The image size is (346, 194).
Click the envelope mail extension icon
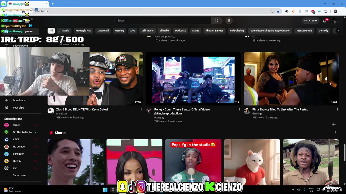pos(306,11)
